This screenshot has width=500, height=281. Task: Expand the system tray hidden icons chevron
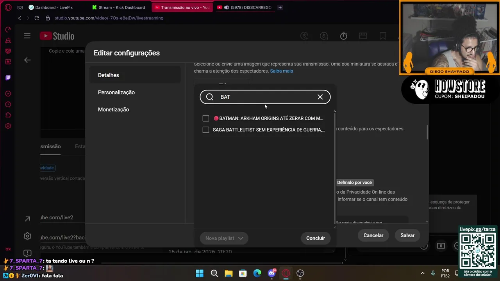pos(422,273)
